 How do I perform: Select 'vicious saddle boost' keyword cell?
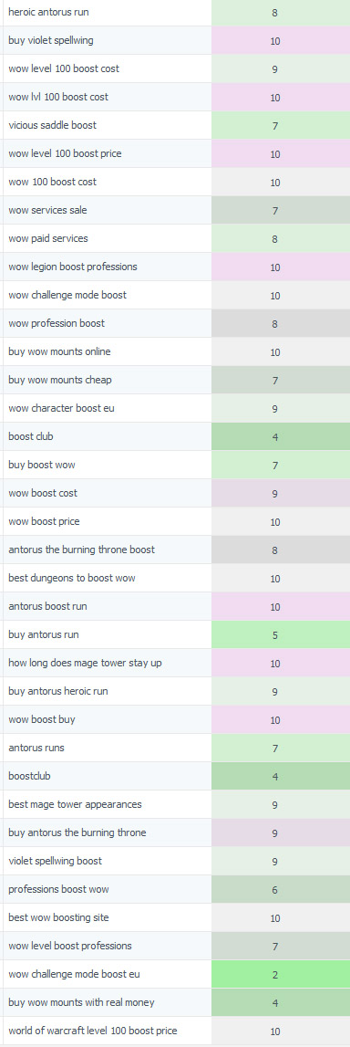coord(108,126)
